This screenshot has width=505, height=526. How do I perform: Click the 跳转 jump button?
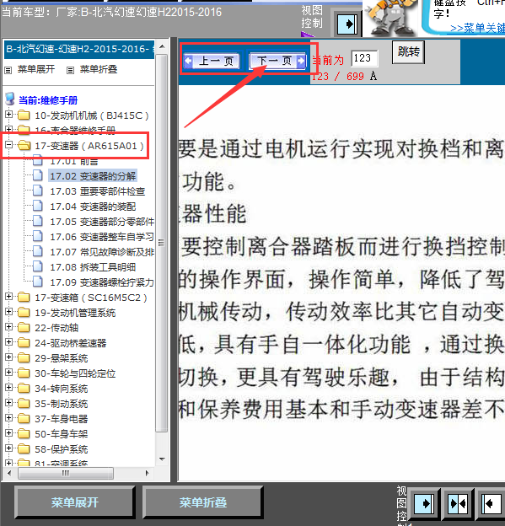[x=408, y=52]
